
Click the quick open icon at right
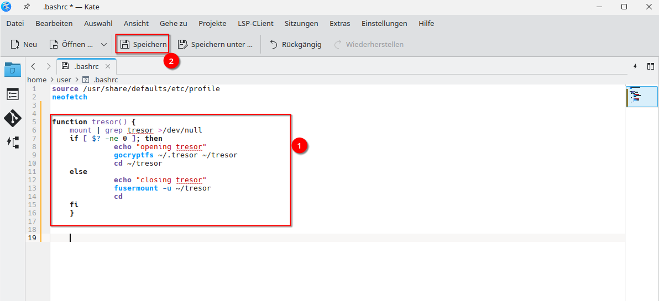tap(635, 66)
